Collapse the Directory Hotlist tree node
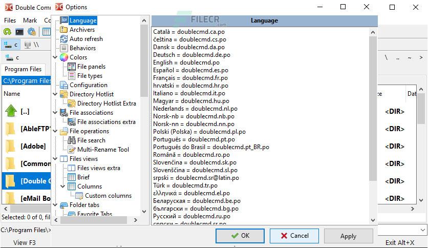Screen dimensions: 428x248 point(55,94)
